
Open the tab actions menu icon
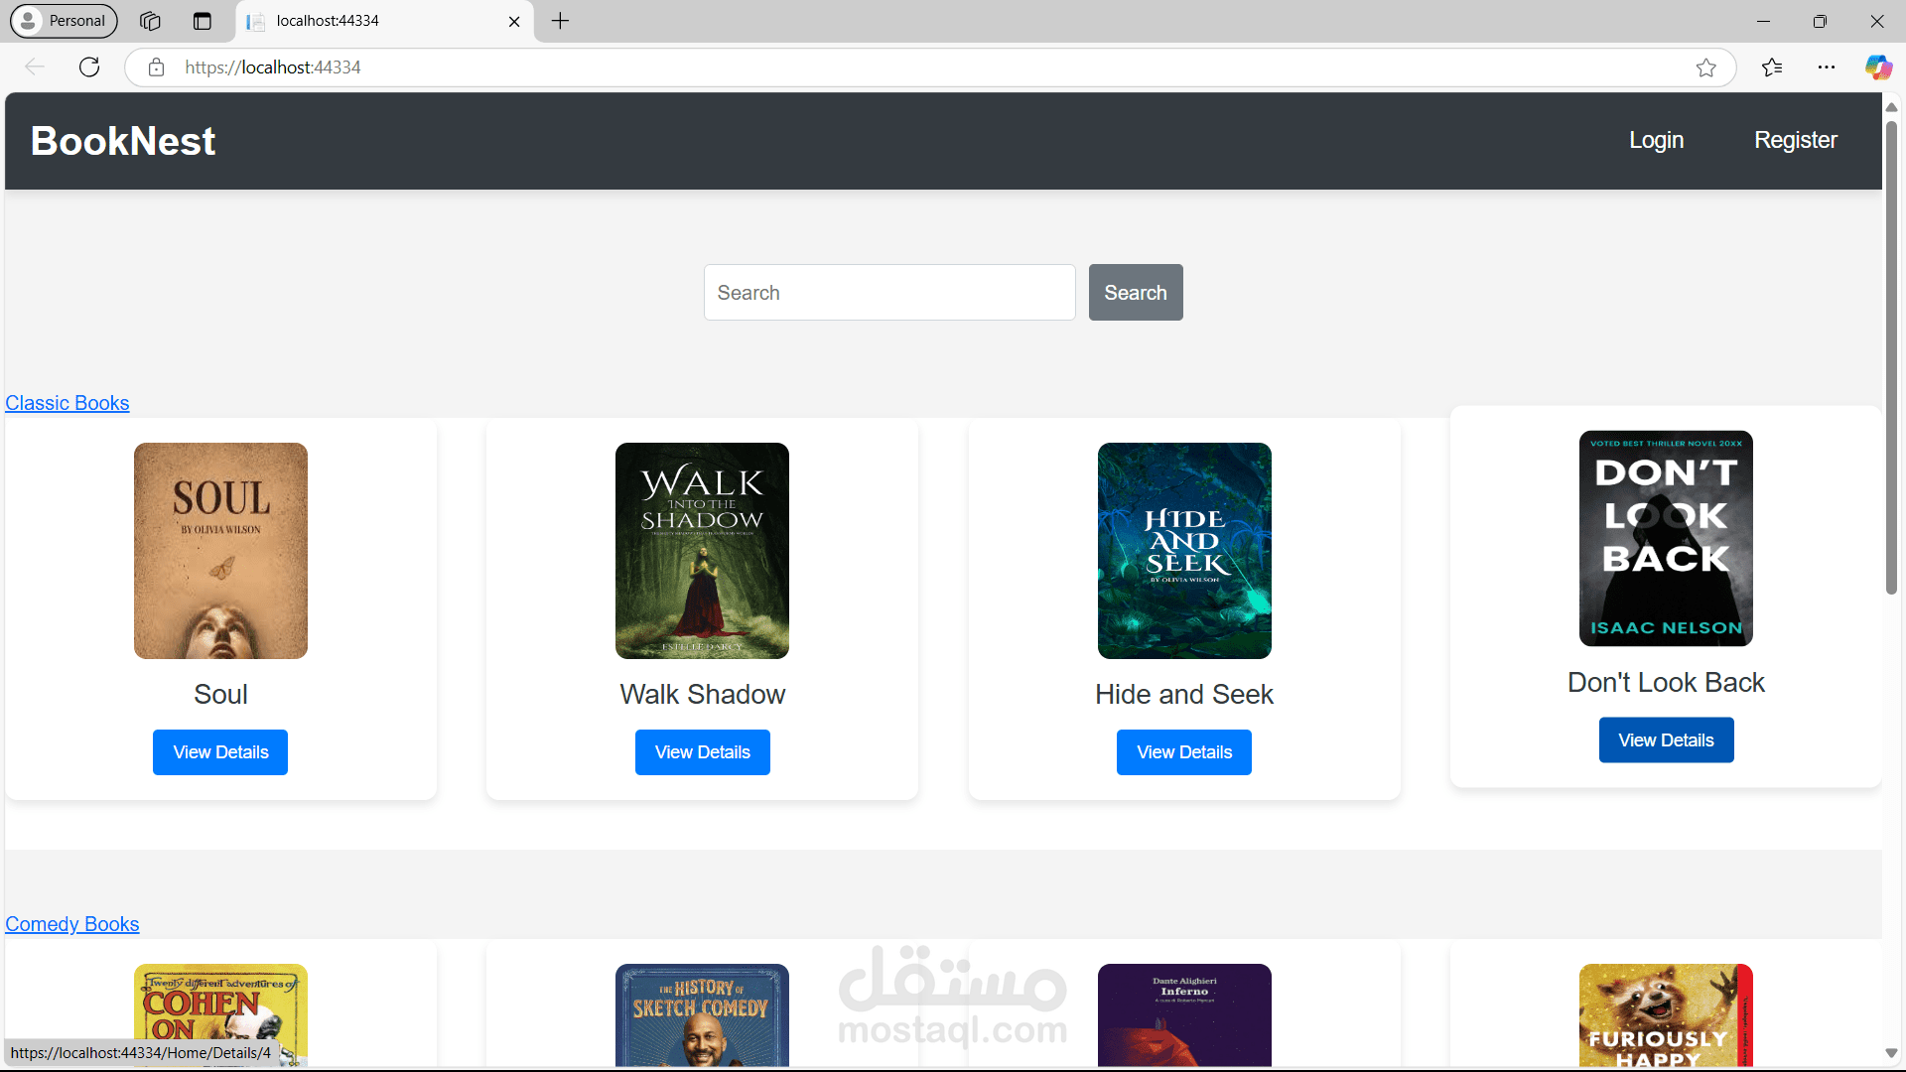click(x=203, y=21)
